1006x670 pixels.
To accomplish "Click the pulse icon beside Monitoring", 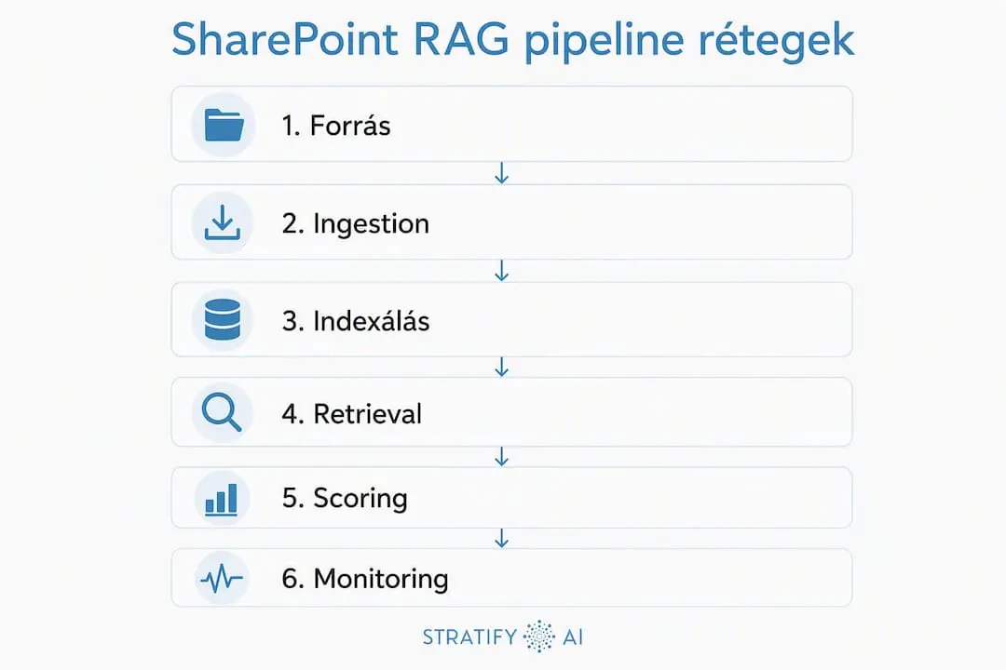I will pos(222,579).
